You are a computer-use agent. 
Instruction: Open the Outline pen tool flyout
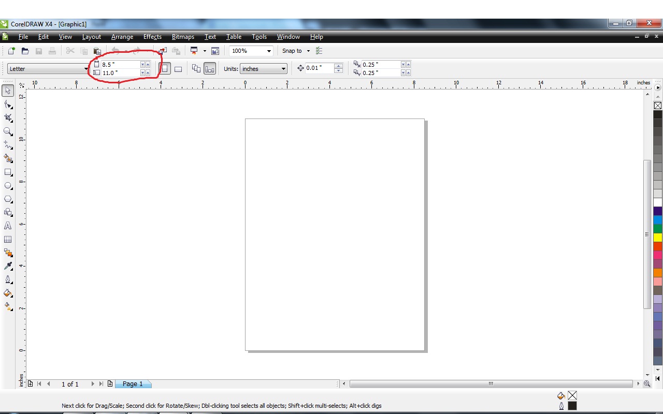pos(8,279)
